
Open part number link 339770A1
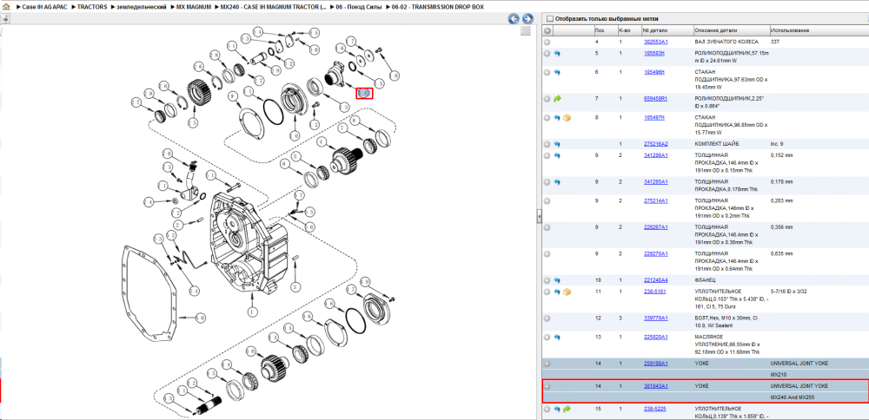655,318
